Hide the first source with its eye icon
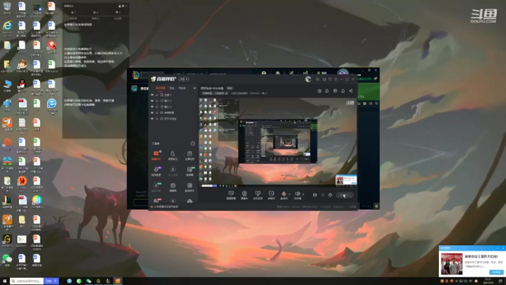Screen dimensions: 506x285 point(152,95)
